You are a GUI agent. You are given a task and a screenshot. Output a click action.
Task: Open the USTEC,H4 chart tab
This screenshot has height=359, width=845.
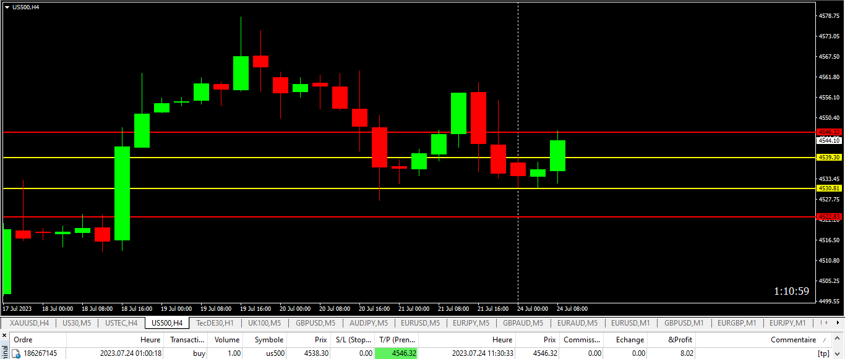tap(121, 323)
